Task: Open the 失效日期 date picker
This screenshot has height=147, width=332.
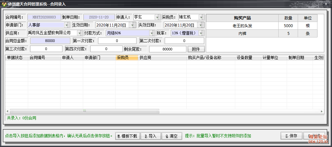Action: tap(201, 25)
